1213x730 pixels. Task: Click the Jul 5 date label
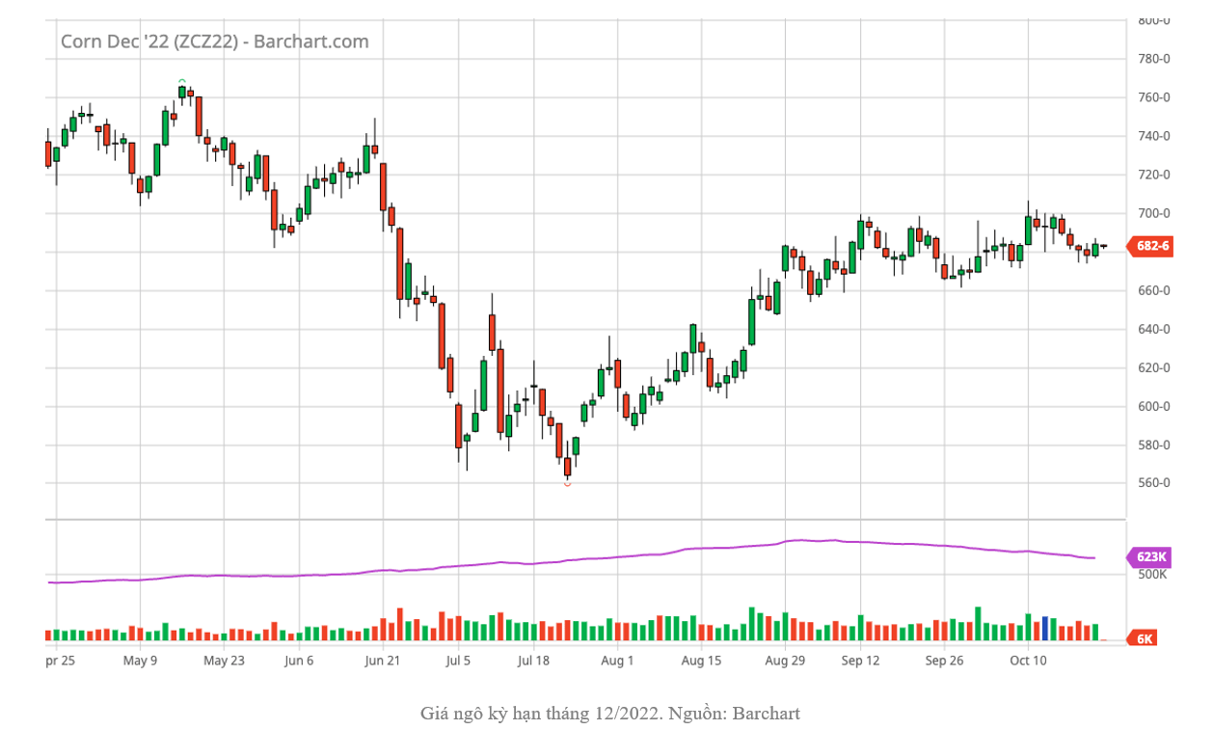click(x=458, y=661)
